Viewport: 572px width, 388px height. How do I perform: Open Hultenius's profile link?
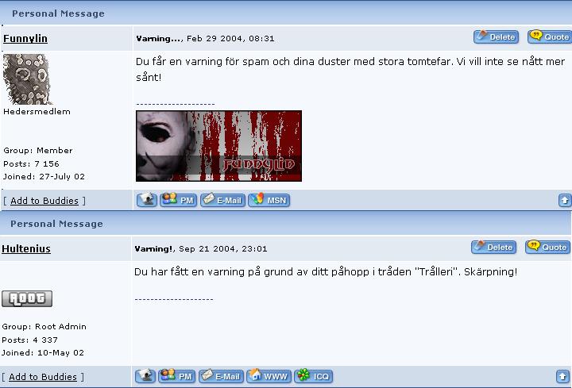26,249
